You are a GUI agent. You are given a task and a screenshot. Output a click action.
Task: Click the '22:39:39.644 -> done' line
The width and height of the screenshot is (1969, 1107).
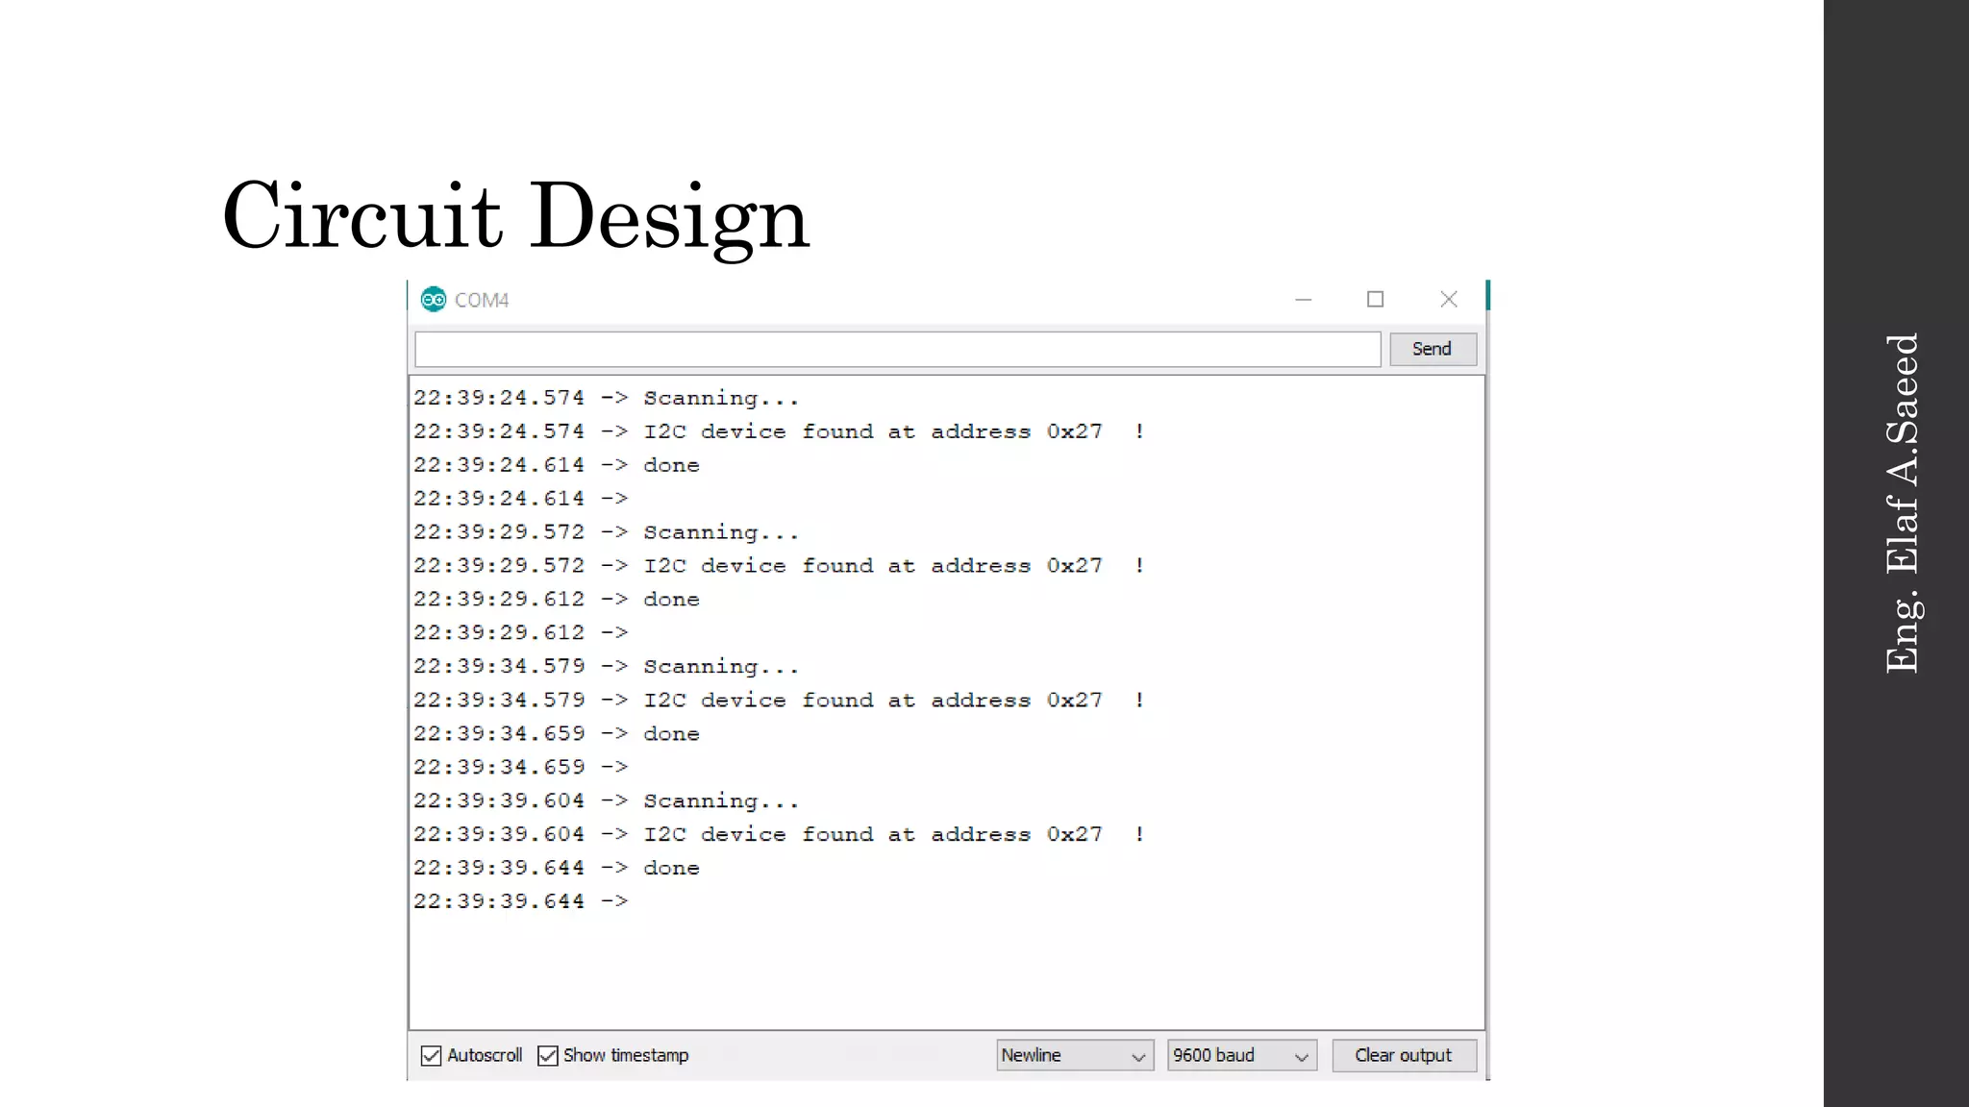(557, 868)
